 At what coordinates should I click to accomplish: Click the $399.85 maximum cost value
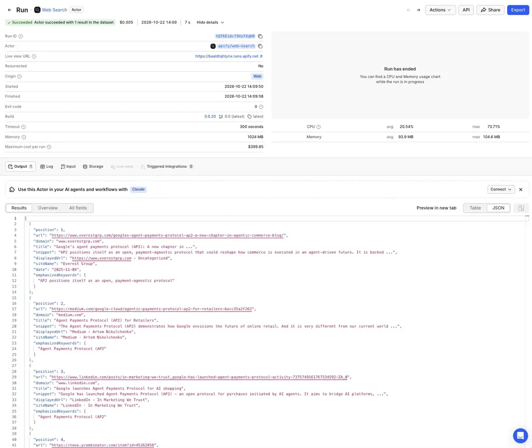256,147
